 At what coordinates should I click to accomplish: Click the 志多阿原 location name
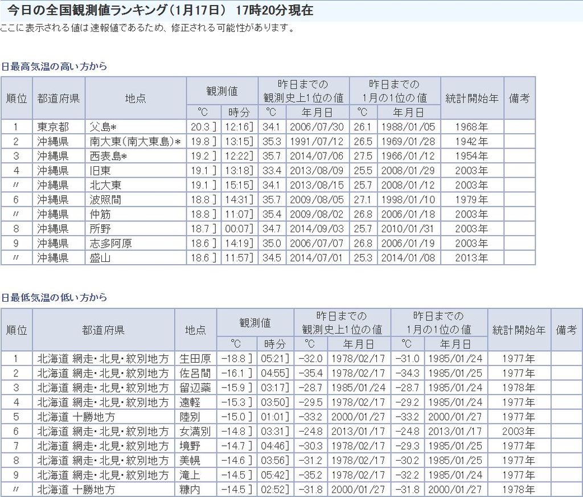click(110, 244)
